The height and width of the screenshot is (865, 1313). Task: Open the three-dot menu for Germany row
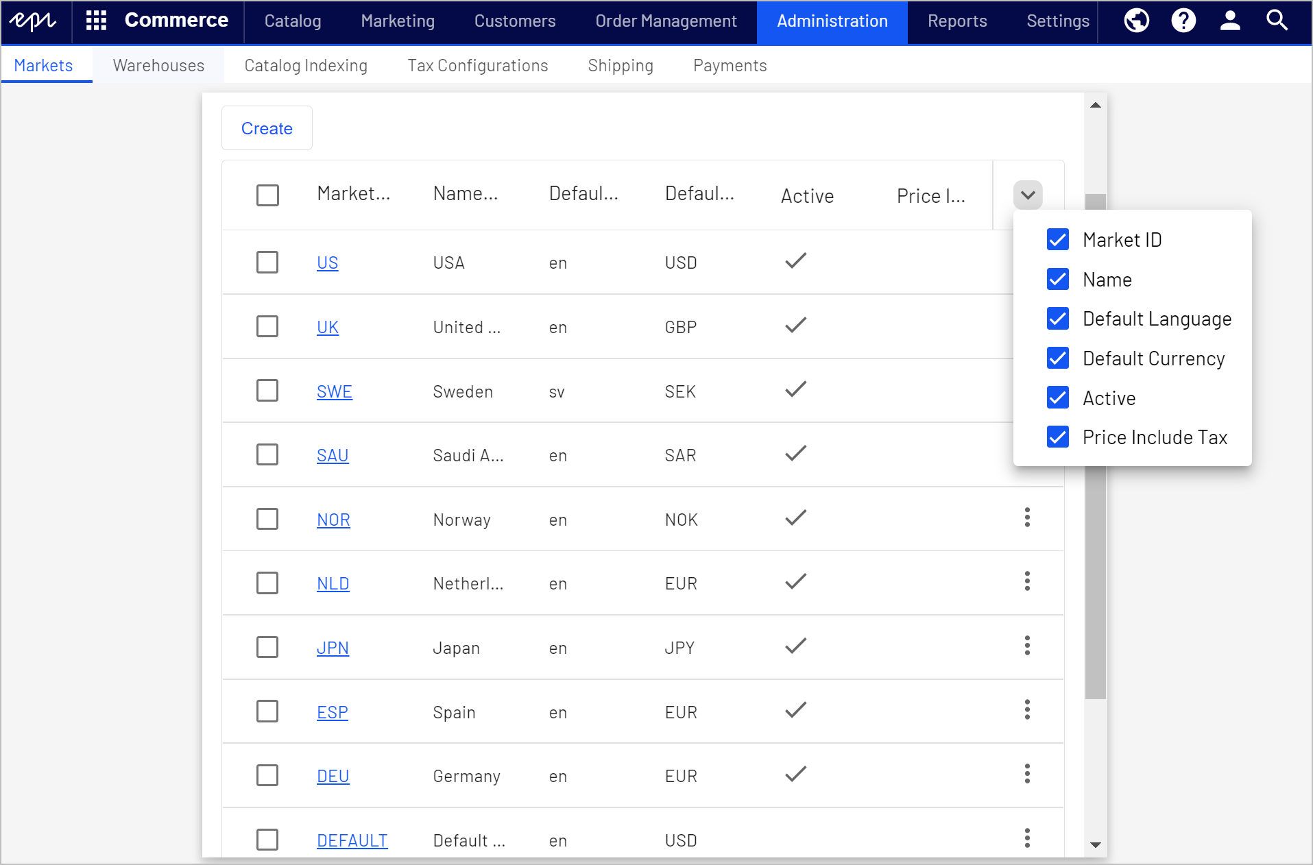pyautogui.click(x=1027, y=774)
